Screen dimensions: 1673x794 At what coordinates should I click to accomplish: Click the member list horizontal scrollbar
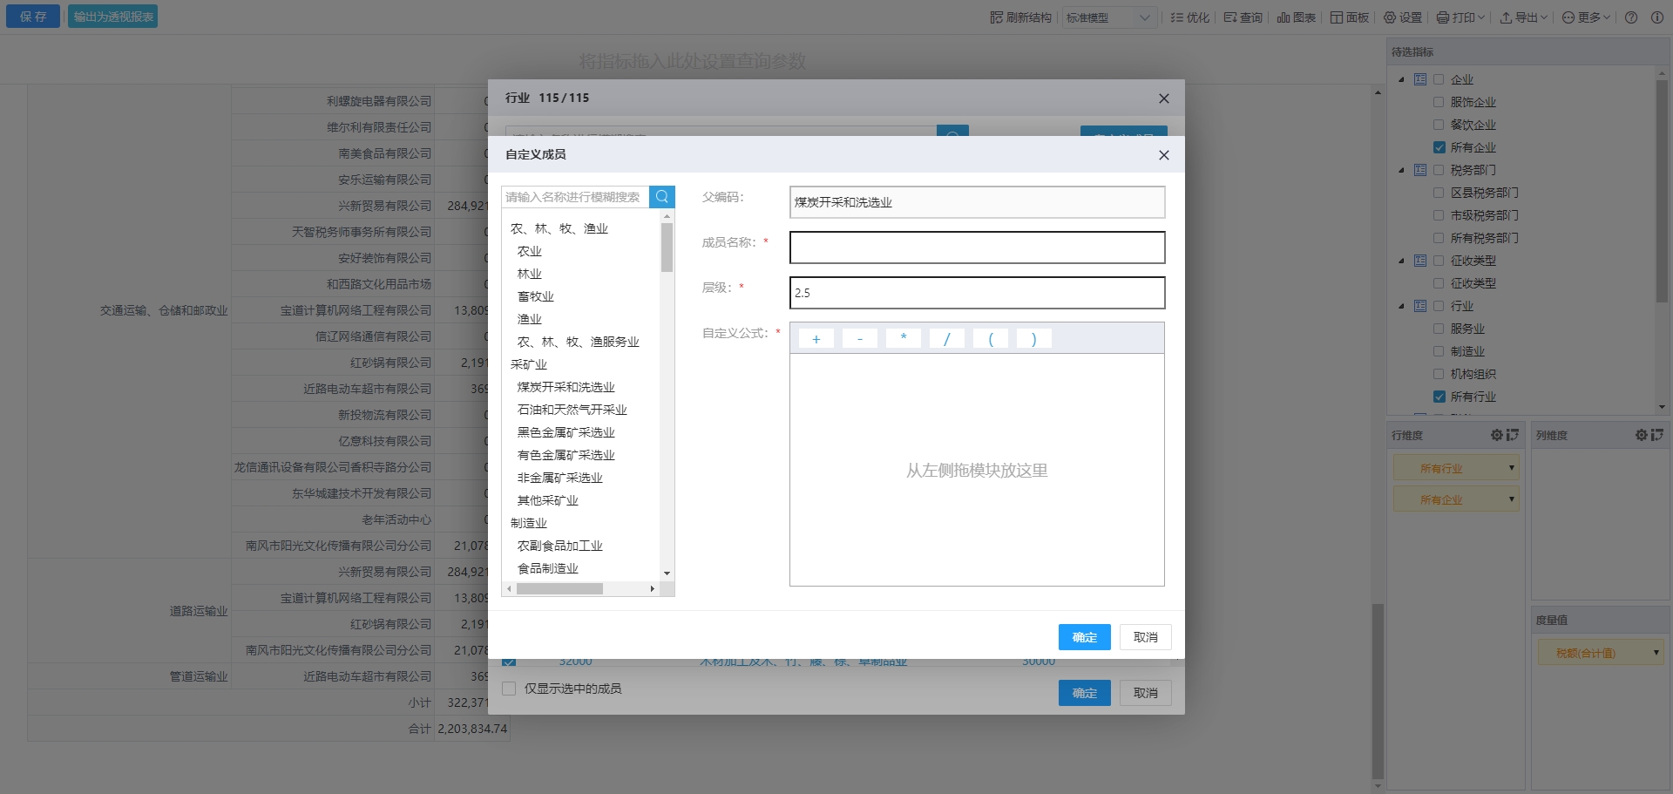[x=559, y=589]
